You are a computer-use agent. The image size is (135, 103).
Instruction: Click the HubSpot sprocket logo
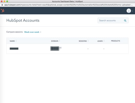pos(3,11)
